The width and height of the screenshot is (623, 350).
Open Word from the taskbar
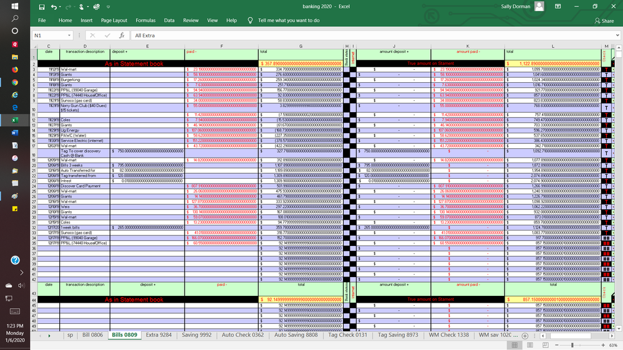[x=15, y=133]
